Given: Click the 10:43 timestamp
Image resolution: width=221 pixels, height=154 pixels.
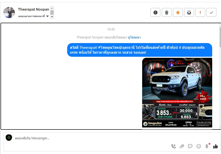Looking at the screenshot, I should (111, 29).
